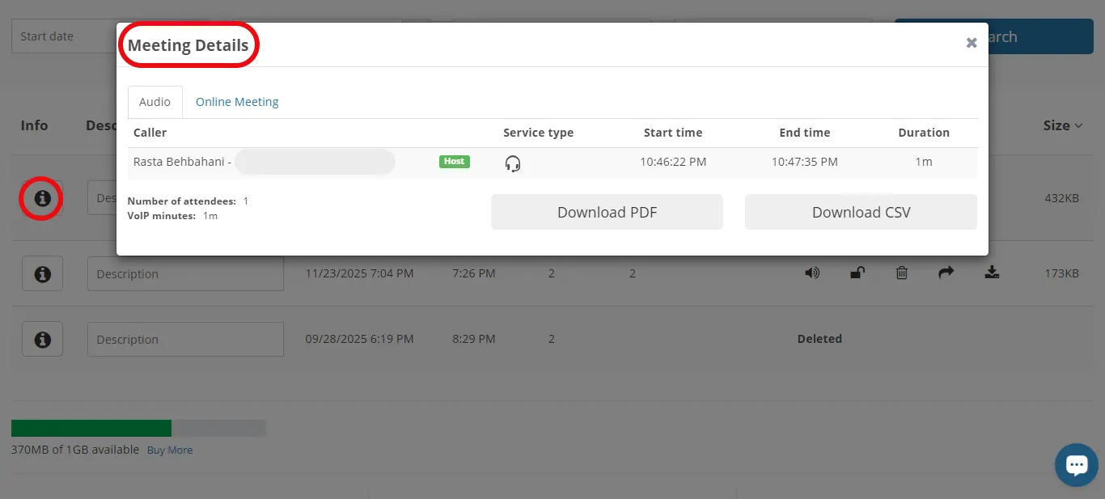Viewport: 1105px width, 499px height.
Task: Select the Audio tab
Action: (155, 102)
